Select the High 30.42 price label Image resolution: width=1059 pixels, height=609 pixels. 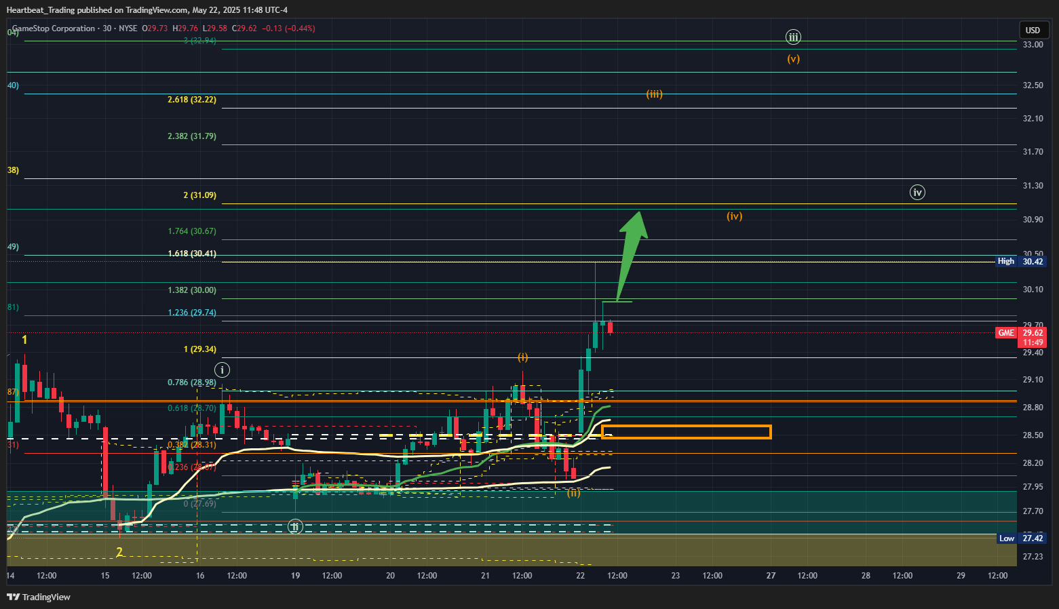[1020, 261]
